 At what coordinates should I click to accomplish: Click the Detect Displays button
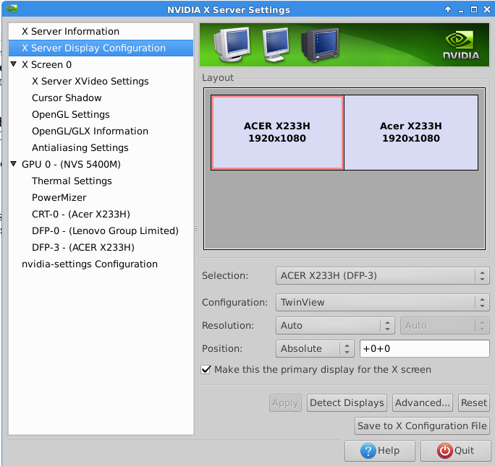coord(347,402)
